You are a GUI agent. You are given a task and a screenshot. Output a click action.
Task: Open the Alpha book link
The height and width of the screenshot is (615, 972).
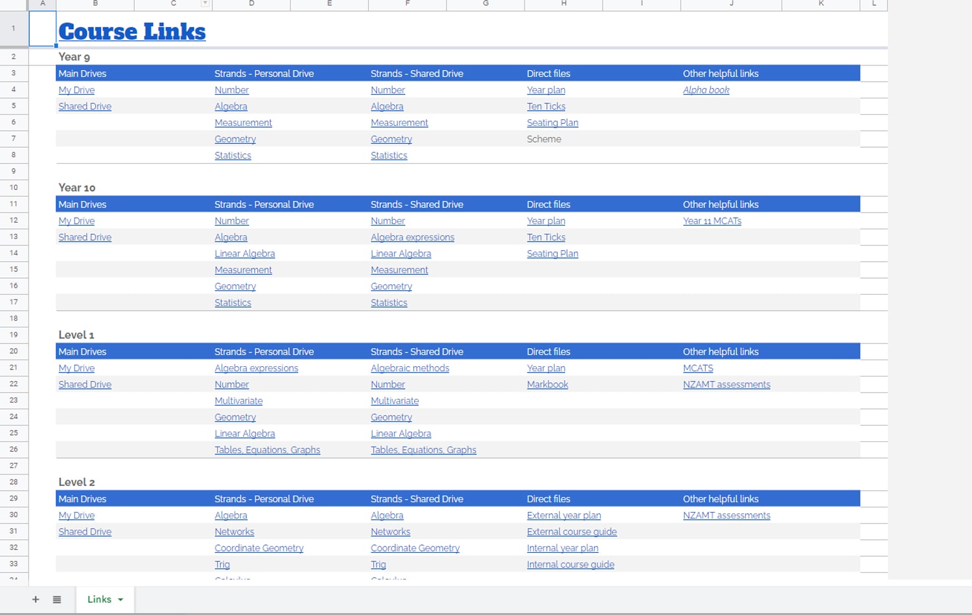pyautogui.click(x=706, y=90)
